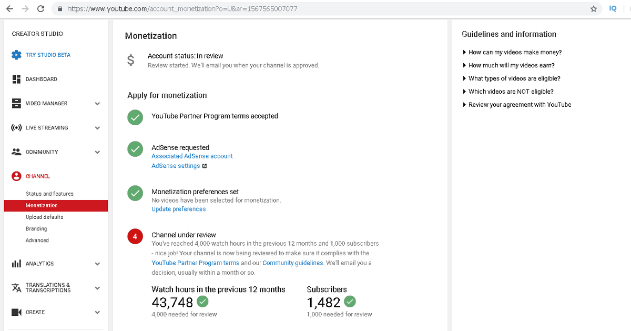Expand the Create section chevron

click(97, 312)
